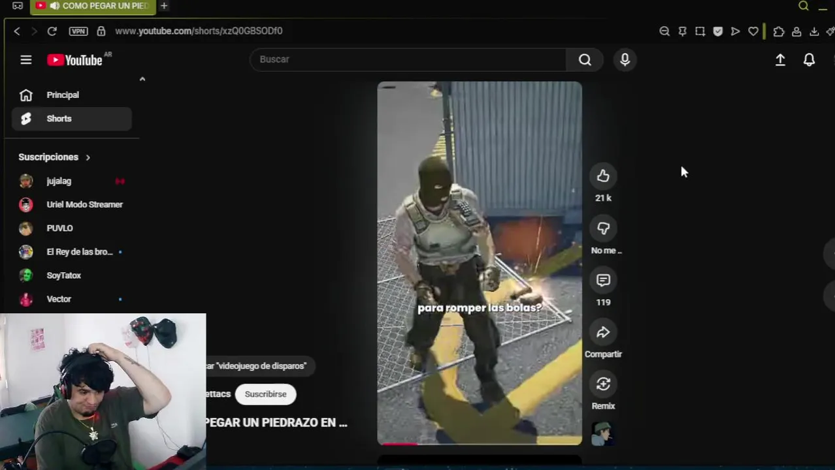Open browser downloads icon

(814, 31)
